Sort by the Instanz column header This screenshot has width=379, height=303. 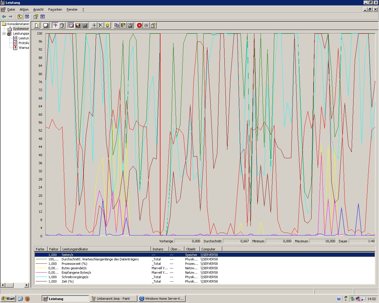click(x=160, y=249)
